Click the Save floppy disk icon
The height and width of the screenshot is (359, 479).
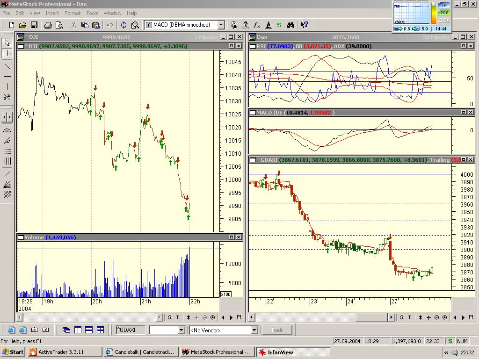tap(34, 25)
